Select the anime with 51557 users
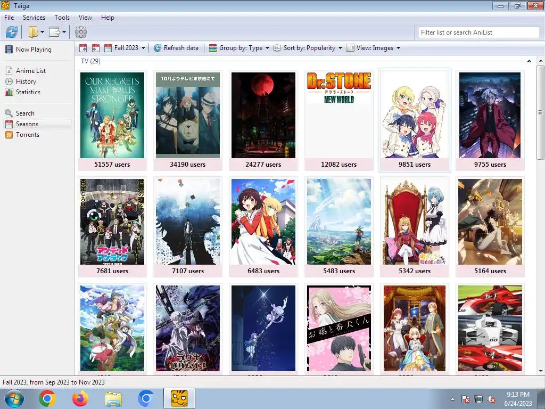This screenshot has height=409, width=545. tap(112, 121)
